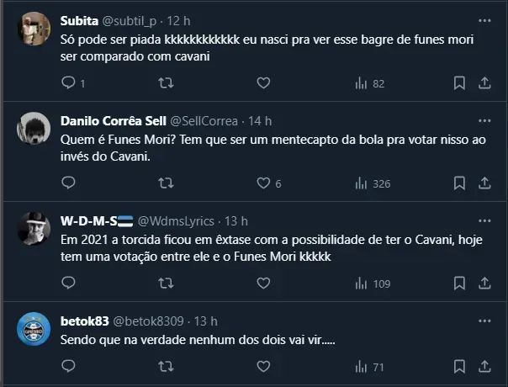Open more options on Subita's tweet
This screenshot has height=387, width=508.
484,19
